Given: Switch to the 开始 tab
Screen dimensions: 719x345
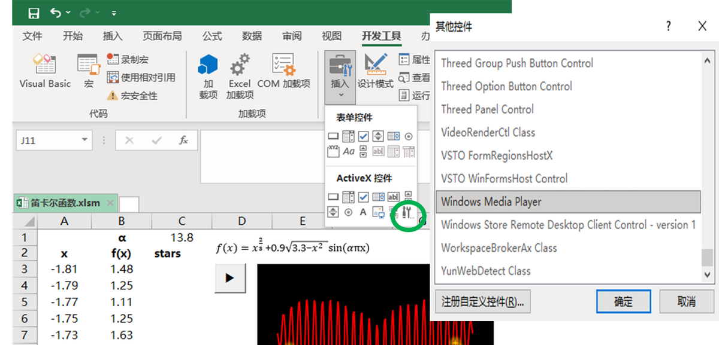Looking at the screenshot, I should click(73, 36).
